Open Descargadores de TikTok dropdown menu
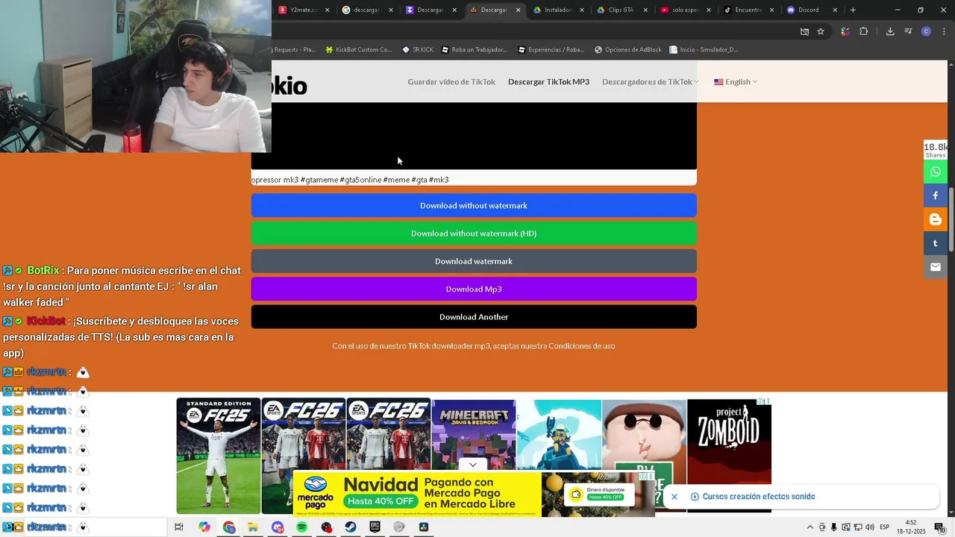This screenshot has height=537, width=955. tap(650, 82)
